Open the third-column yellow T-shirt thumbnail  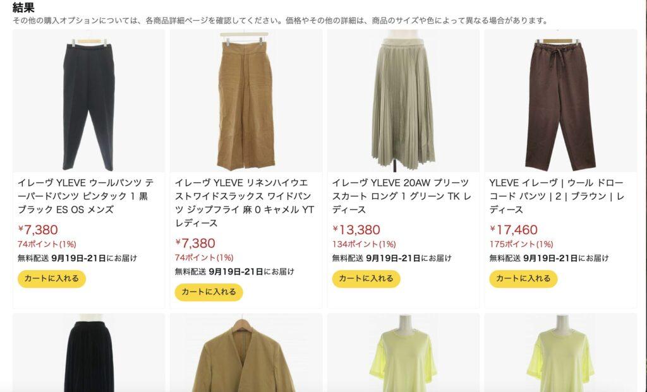point(403,353)
